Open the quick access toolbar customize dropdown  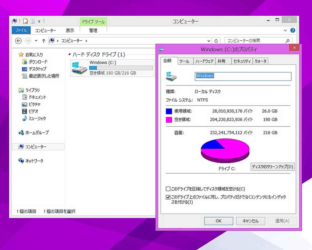point(39,21)
